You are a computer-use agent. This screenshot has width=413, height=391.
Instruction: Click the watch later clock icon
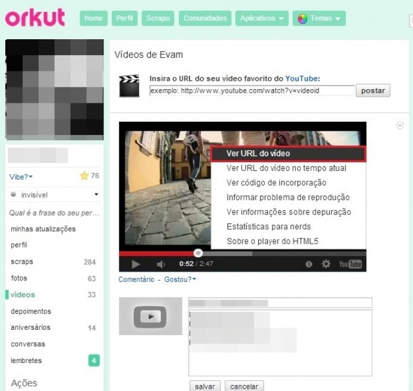coord(308,264)
